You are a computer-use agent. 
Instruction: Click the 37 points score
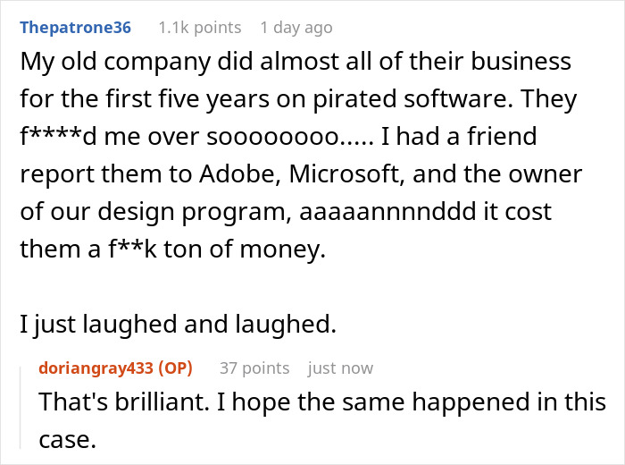[x=254, y=368]
